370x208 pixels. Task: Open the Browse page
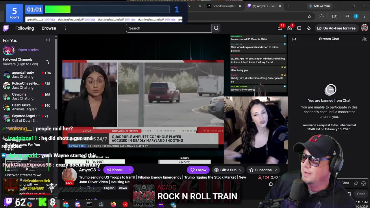point(49,28)
